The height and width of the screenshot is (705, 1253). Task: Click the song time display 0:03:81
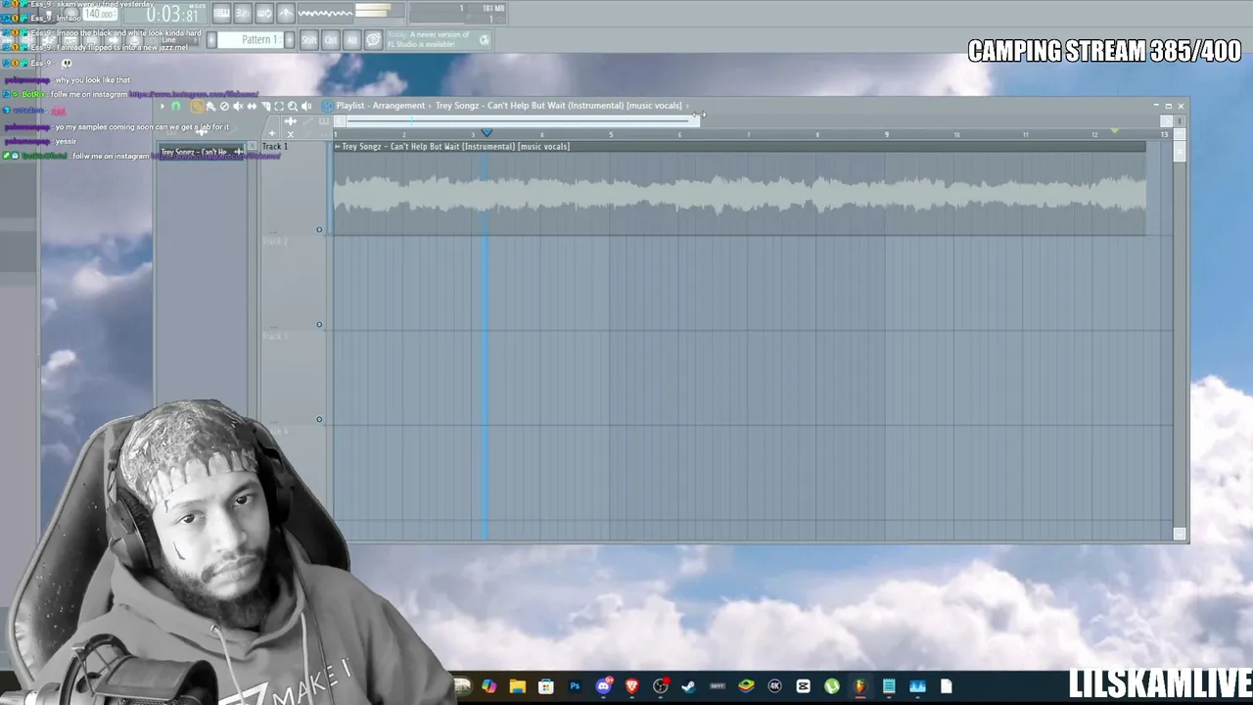[x=171, y=14]
